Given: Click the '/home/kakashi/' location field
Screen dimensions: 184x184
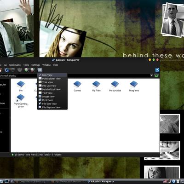Looking at the screenshot, I should 75,75.
